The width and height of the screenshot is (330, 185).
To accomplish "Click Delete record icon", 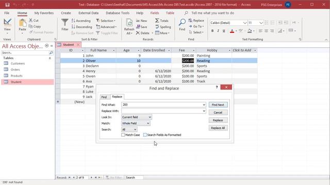I will [x=138, y=33].
